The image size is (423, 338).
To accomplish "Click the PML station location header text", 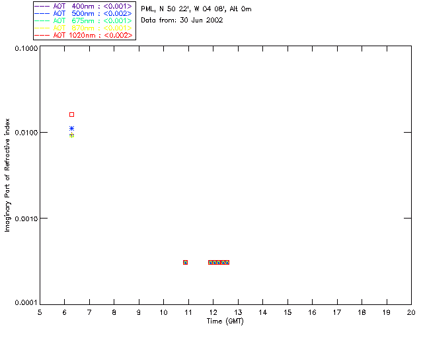I will [x=196, y=9].
